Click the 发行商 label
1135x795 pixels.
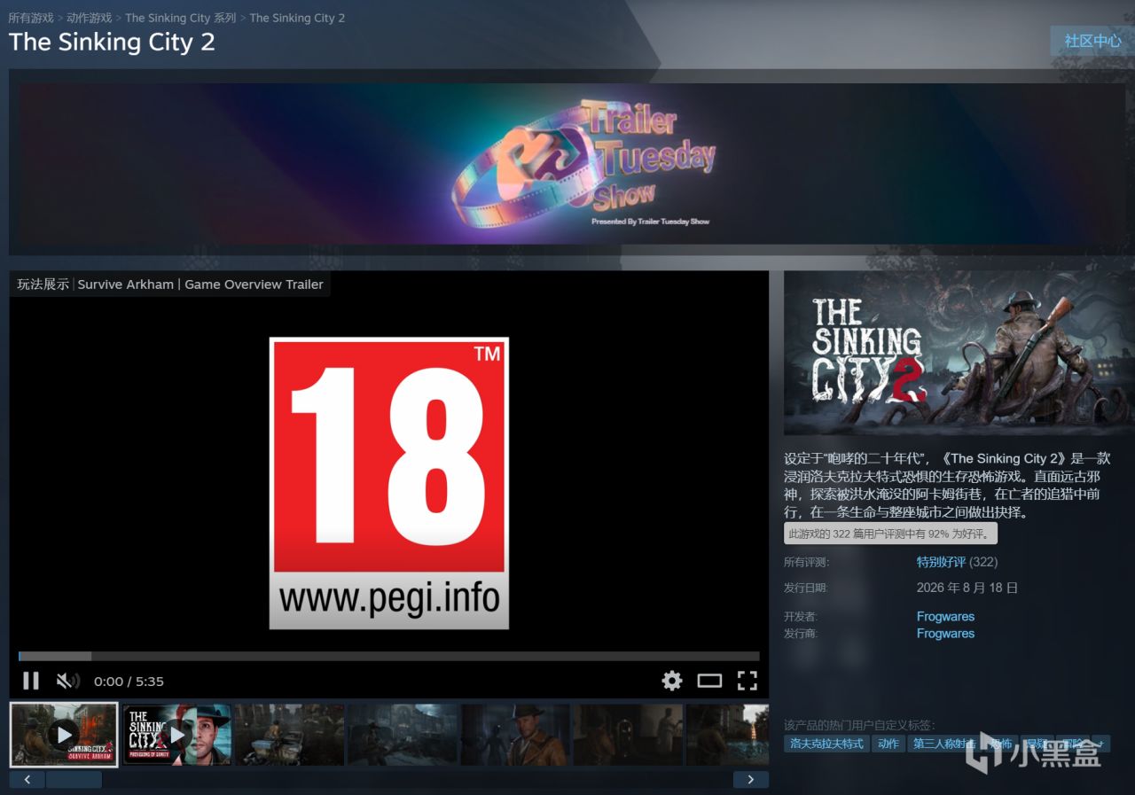(801, 634)
